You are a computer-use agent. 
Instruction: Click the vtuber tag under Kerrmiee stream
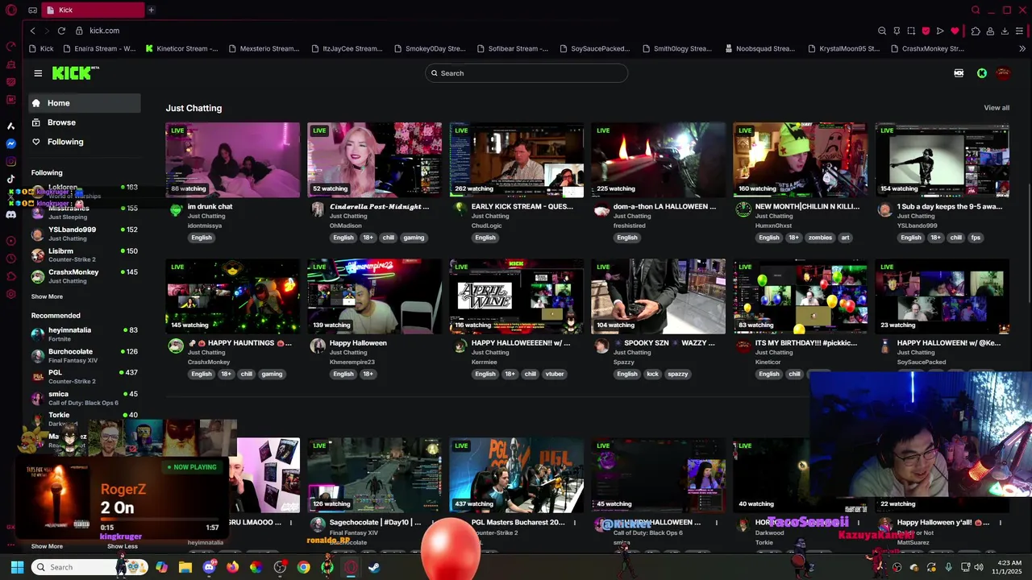[x=555, y=374]
